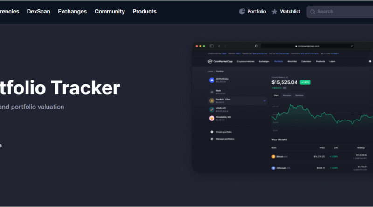
Task: Click the Manage portfolios grid icon
Action: [212, 139]
